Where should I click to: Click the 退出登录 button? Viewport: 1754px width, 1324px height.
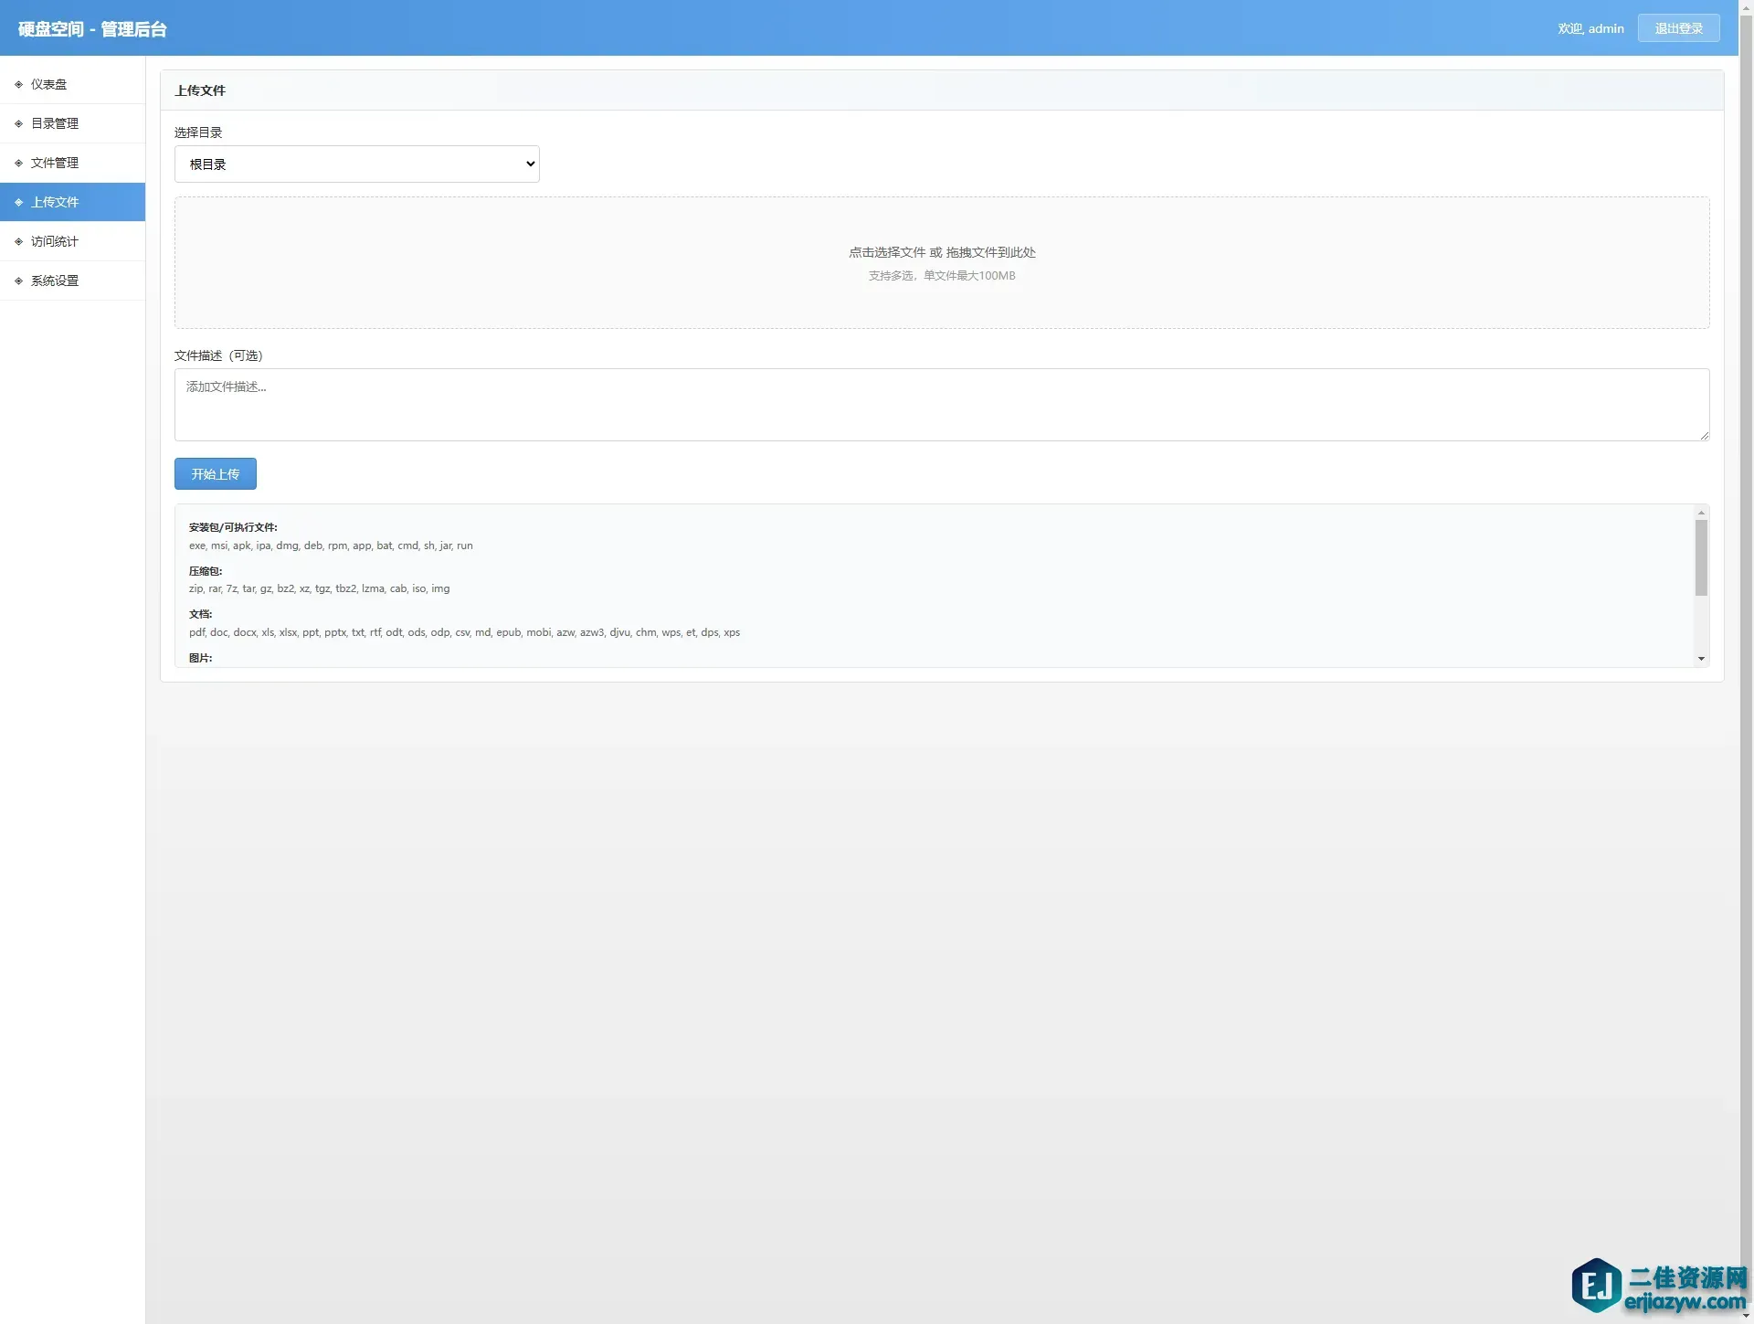[x=1678, y=28]
